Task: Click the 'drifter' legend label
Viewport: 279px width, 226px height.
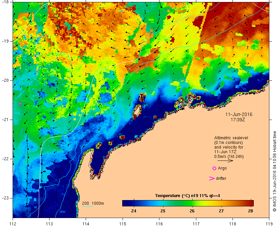Action: pyautogui.click(x=221, y=178)
